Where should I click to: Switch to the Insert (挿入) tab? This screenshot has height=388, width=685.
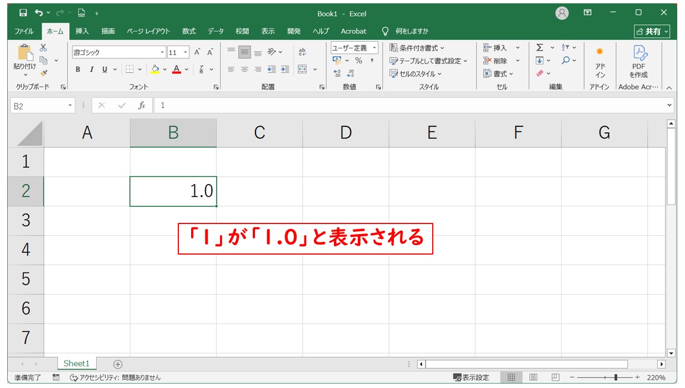click(82, 31)
